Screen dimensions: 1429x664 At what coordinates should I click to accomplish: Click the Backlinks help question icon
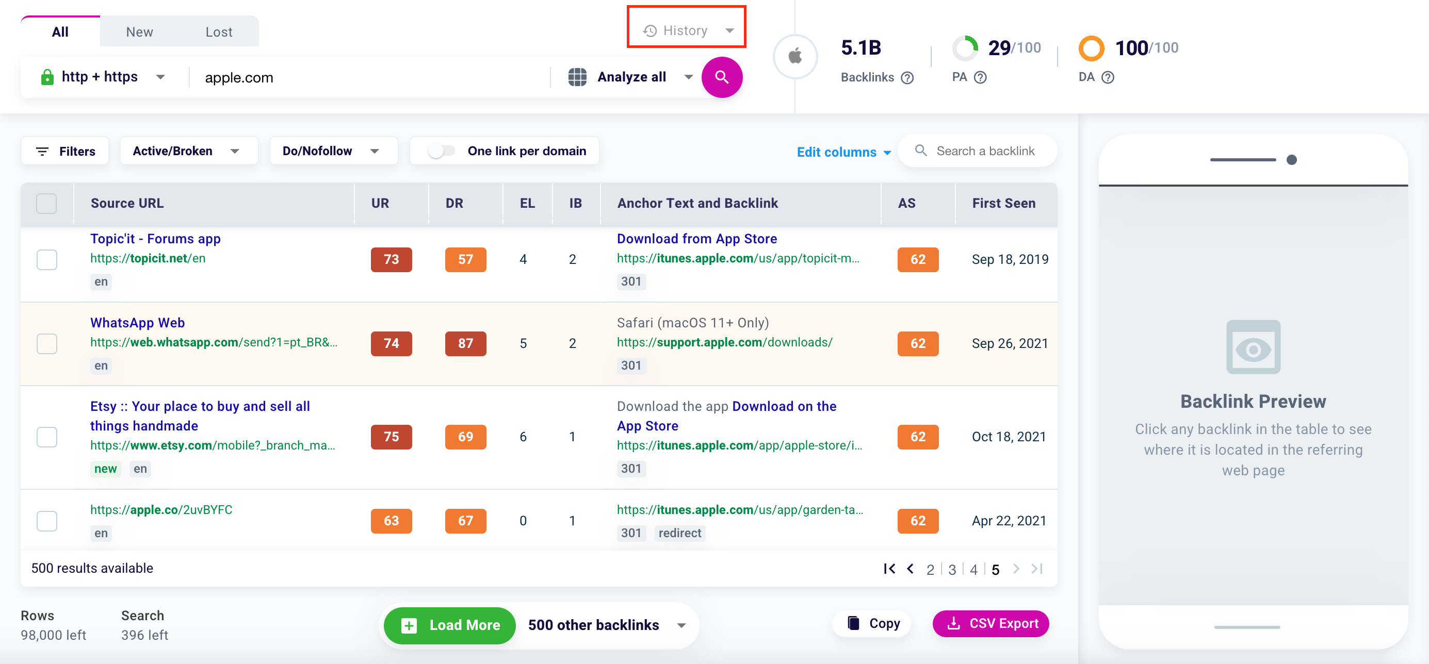[907, 78]
